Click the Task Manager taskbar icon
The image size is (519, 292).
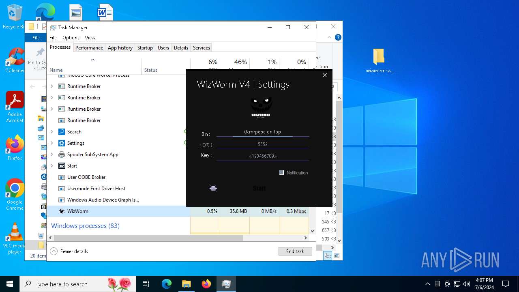pyautogui.click(x=226, y=284)
